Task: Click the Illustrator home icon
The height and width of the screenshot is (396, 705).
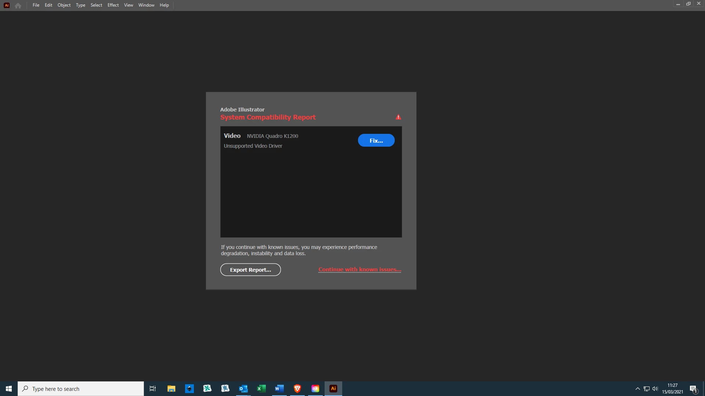Action: coord(18,5)
